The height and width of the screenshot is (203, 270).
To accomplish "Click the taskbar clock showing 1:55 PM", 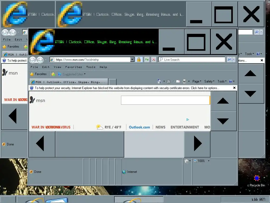I will (258, 199).
